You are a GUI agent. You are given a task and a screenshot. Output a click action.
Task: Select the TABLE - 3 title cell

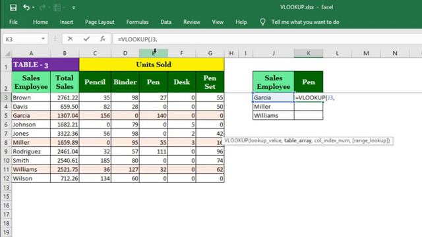click(x=45, y=65)
